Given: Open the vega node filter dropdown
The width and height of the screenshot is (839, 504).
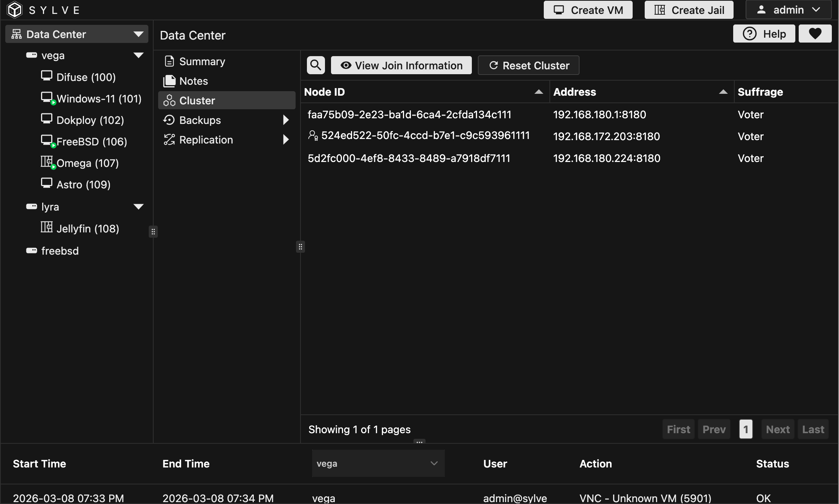Looking at the screenshot, I should (x=378, y=463).
